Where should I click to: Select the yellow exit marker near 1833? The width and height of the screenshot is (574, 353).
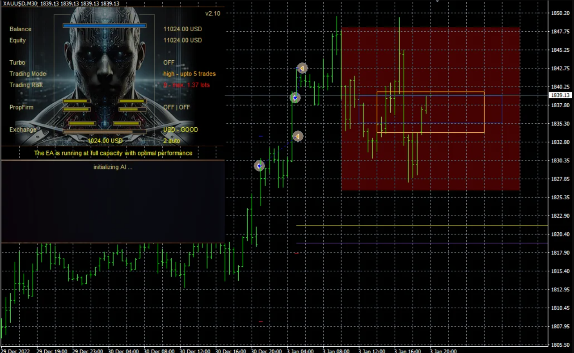pyautogui.click(x=298, y=136)
